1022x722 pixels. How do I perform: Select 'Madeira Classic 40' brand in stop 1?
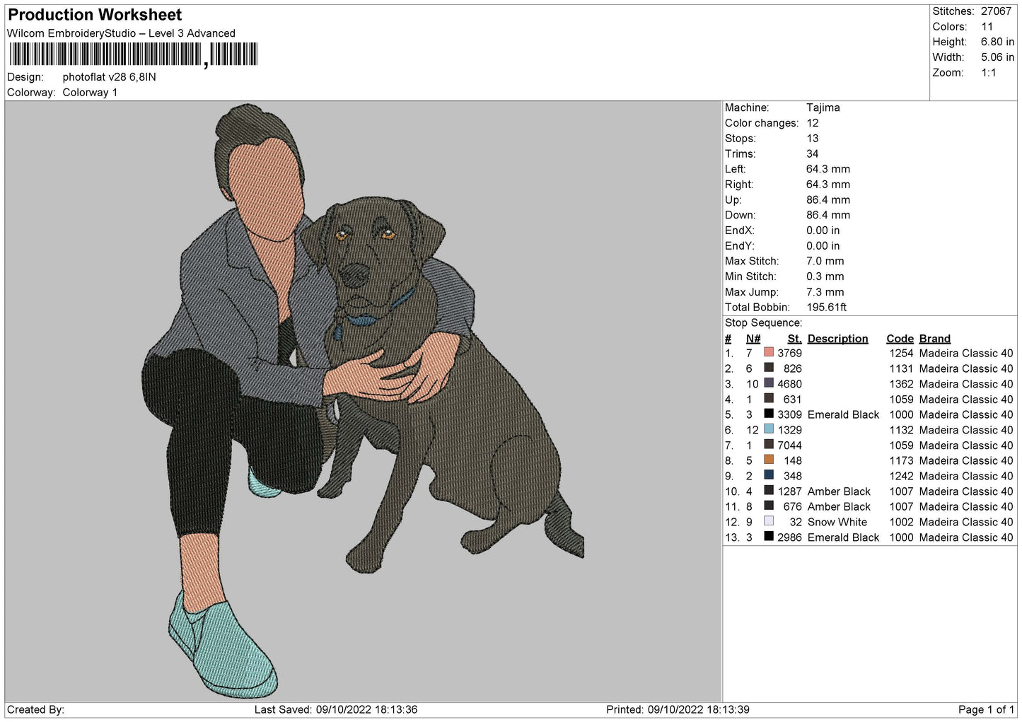click(x=966, y=353)
